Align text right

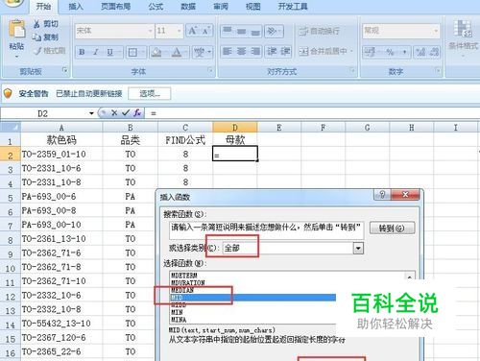(255, 51)
